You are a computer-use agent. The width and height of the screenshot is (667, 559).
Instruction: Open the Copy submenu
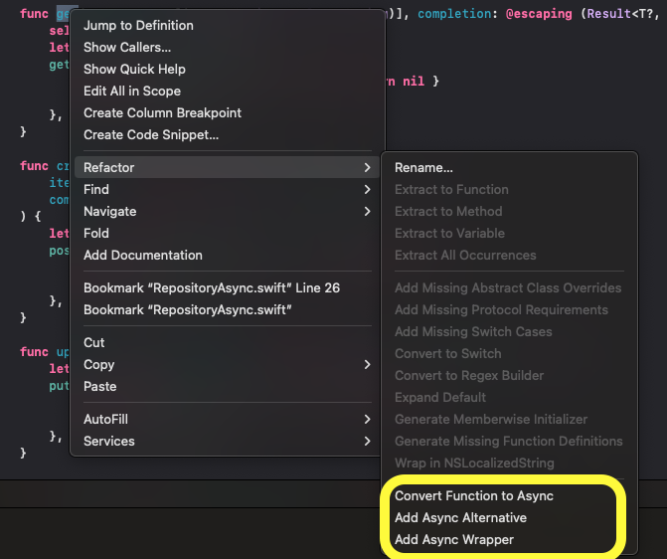tap(228, 364)
